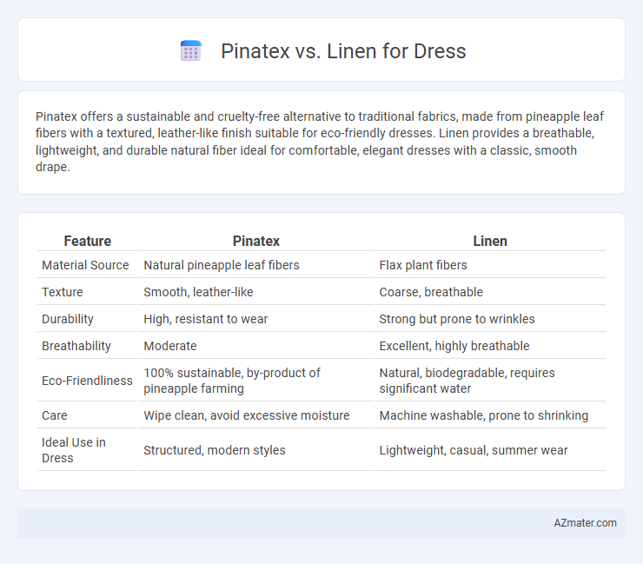Click the 'Breathability' row label
This screenshot has height=564, width=643.
(x=76, y=346)
